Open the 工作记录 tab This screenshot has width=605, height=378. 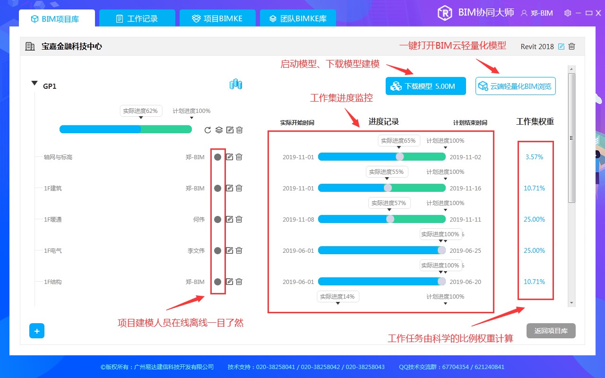point(137,18)
